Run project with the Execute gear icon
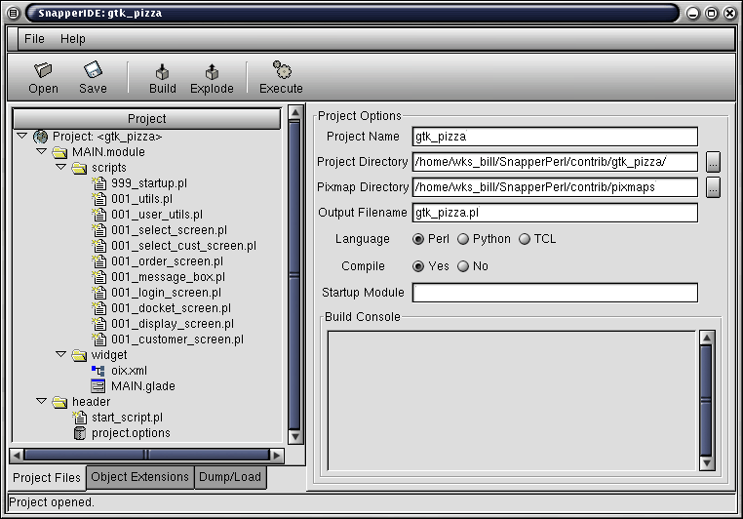 pos(283,70)
